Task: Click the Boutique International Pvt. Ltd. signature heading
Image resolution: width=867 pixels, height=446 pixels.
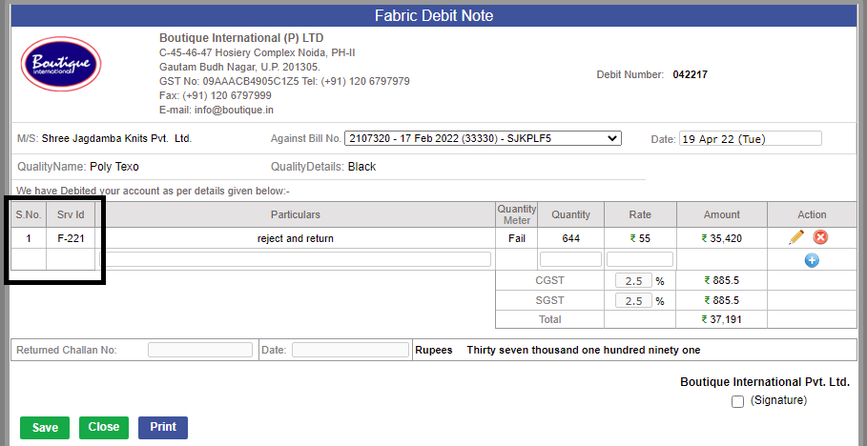Action: [x=765, y=382]
